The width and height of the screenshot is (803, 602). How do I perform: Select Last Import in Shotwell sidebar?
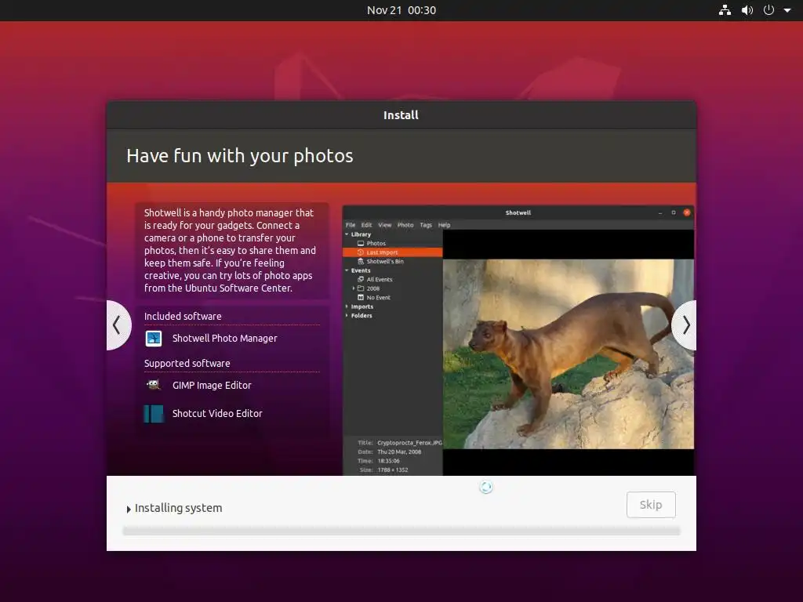[x=392, y=252]
